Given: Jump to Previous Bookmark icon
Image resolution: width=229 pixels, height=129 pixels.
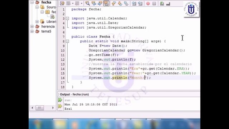Looking at the screenshot, I should tap(114, 3).
